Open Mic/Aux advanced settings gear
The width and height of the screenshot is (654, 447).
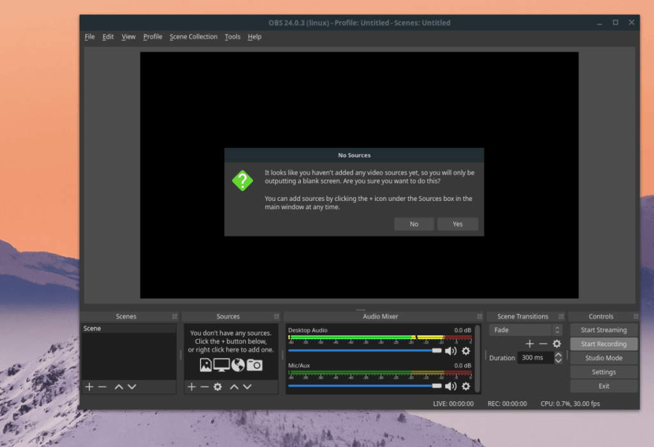[466, 386]
